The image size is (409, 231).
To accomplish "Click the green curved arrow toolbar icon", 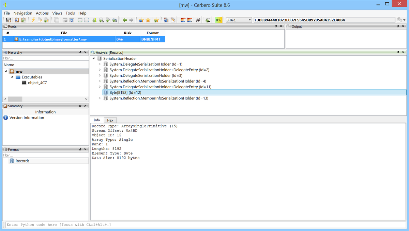I will 208,20.
